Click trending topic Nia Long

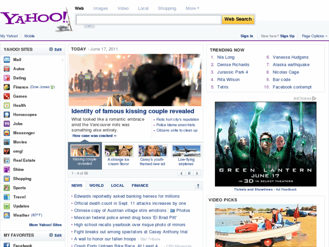tap(226, 57)
